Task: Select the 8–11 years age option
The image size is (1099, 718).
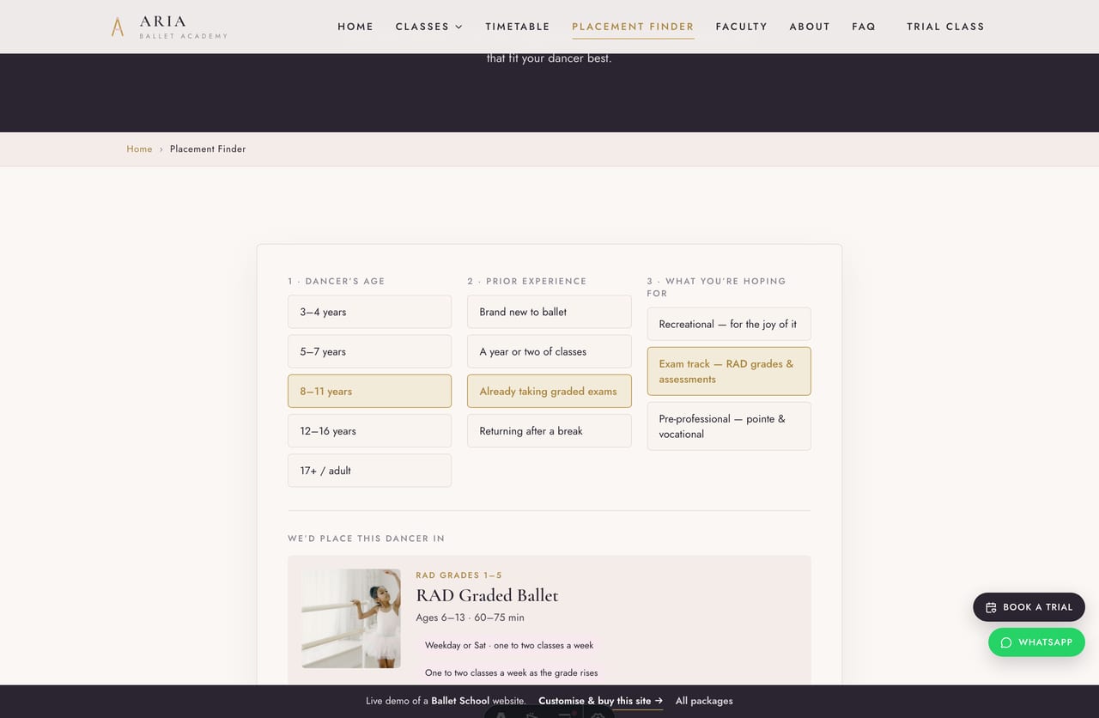Action: [x=369, y=391]
